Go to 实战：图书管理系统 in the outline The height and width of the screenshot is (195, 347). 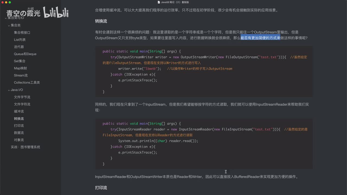pos(25,147)
